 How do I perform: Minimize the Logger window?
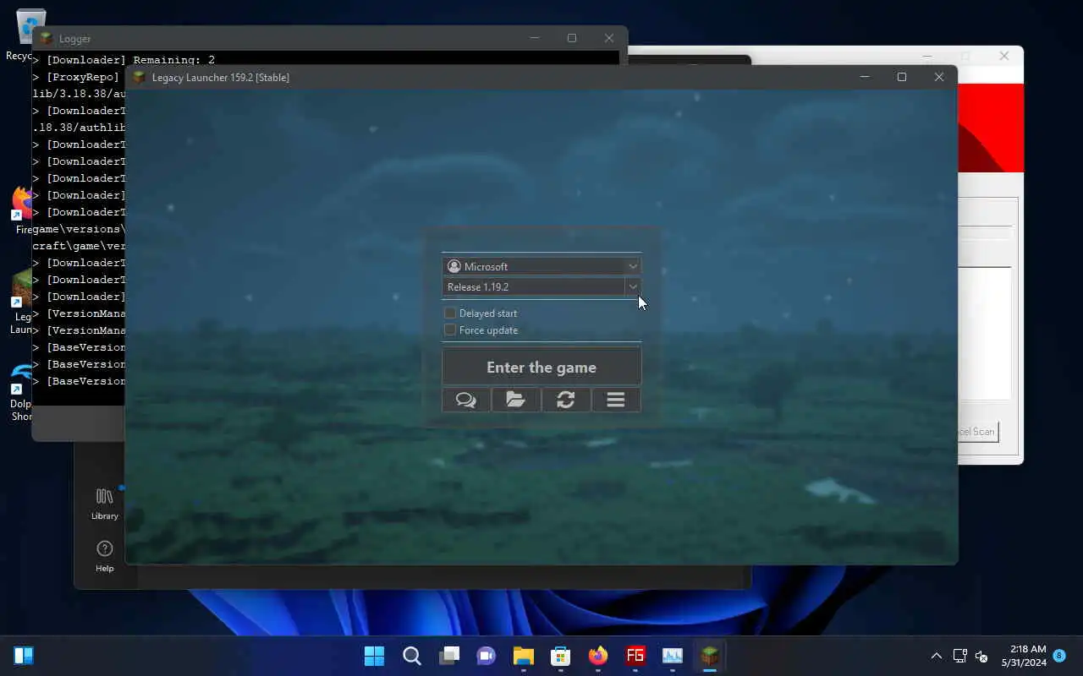534,38
